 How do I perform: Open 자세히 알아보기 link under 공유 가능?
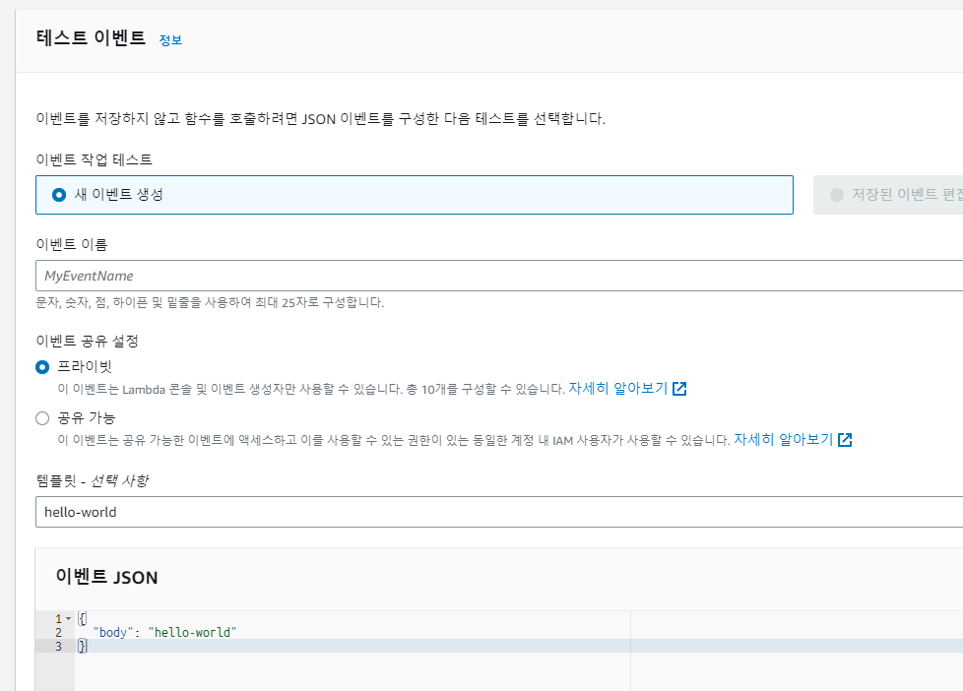pyautogui.click(x=783, y=440)
